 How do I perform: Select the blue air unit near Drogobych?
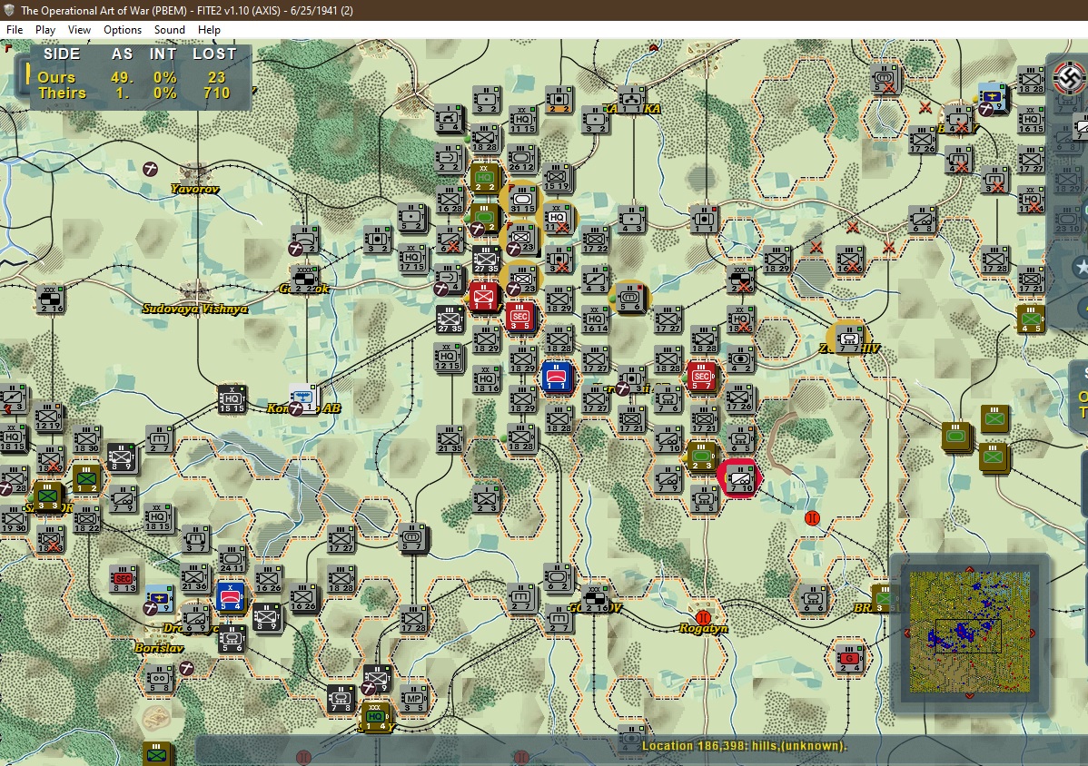click(160, 598)
